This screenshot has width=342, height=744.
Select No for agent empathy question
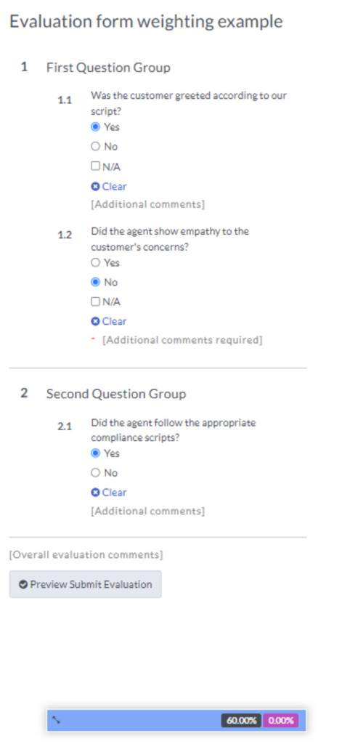(x=95, y=282)
